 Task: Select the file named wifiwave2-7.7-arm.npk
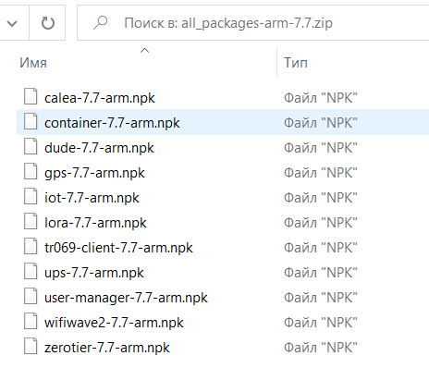coord(114,323)
